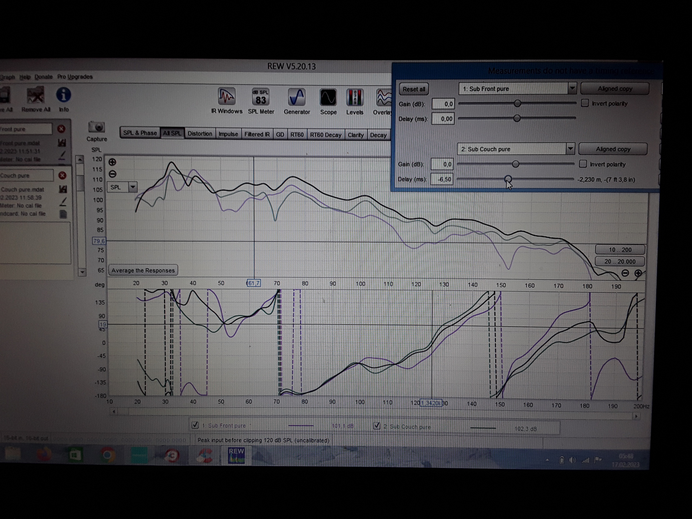Expand the Sub Front pure measurement dropdown
The image size is (692, 519).
pos(572,88)
